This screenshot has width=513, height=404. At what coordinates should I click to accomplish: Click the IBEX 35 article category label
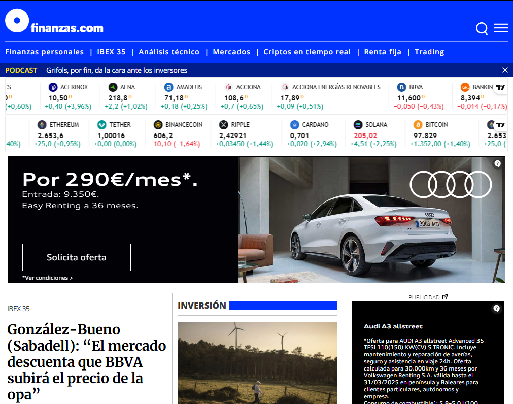tap(18, 309)
